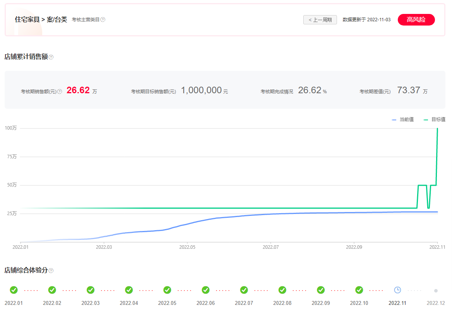Image resolution: width=452 pixels, height=313 pixels.
Task: Click the 2022.05 chart x-axis label
Action: coord(187,247)
